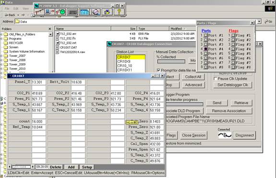Click the connected plug status icon
The height and width of the screenshot is (178, 276).
(x=225, y=135)
